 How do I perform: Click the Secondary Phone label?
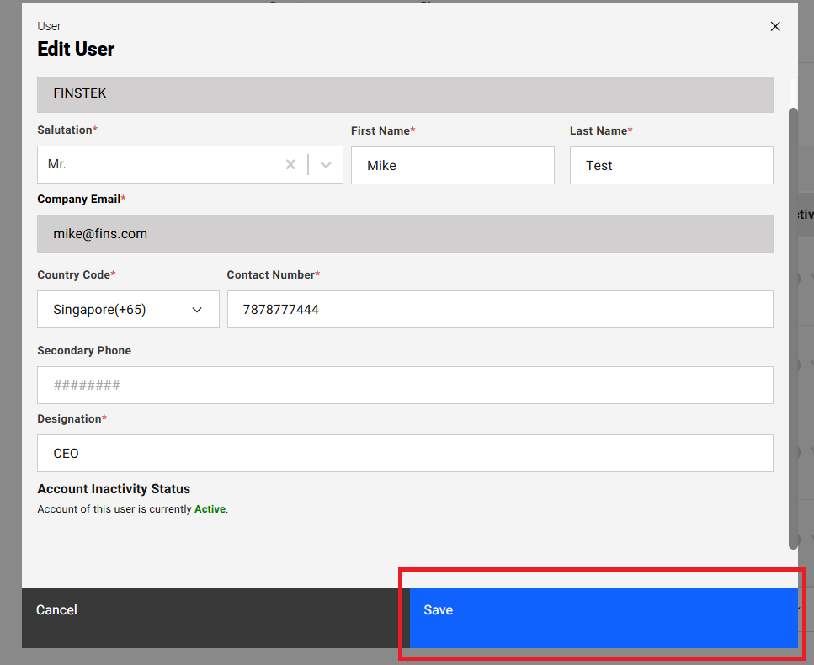(x=84, y=350)
